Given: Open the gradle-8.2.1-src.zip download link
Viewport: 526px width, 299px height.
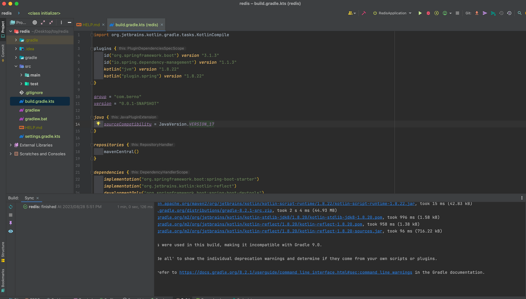Looking at the screenshot, I should [x=215, y=210].
